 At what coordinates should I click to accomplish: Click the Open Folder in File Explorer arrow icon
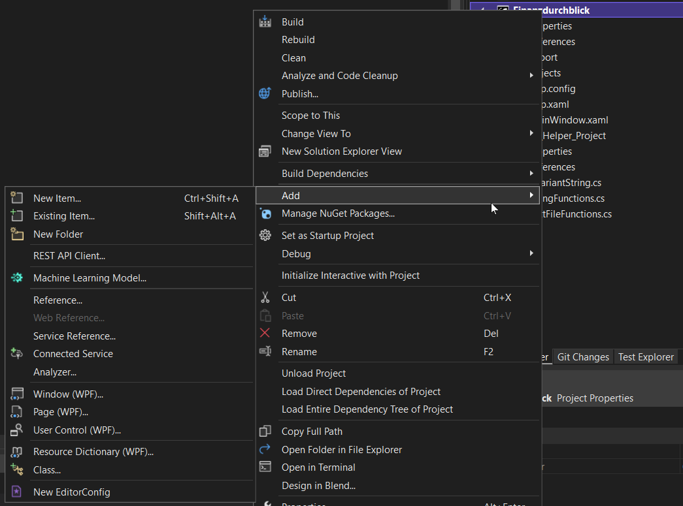point(265,449)
